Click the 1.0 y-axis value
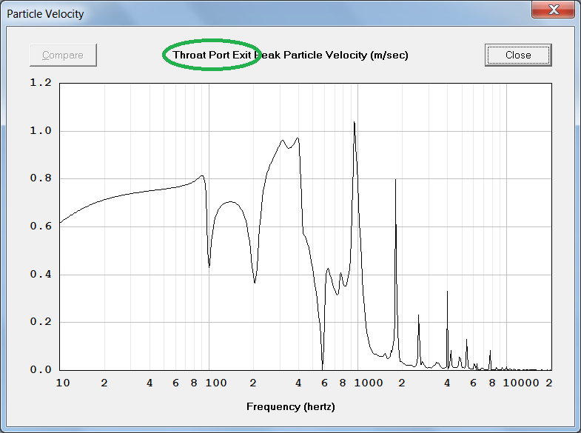Viewport: 581px width, 433px height. click(x=41, y=131)
